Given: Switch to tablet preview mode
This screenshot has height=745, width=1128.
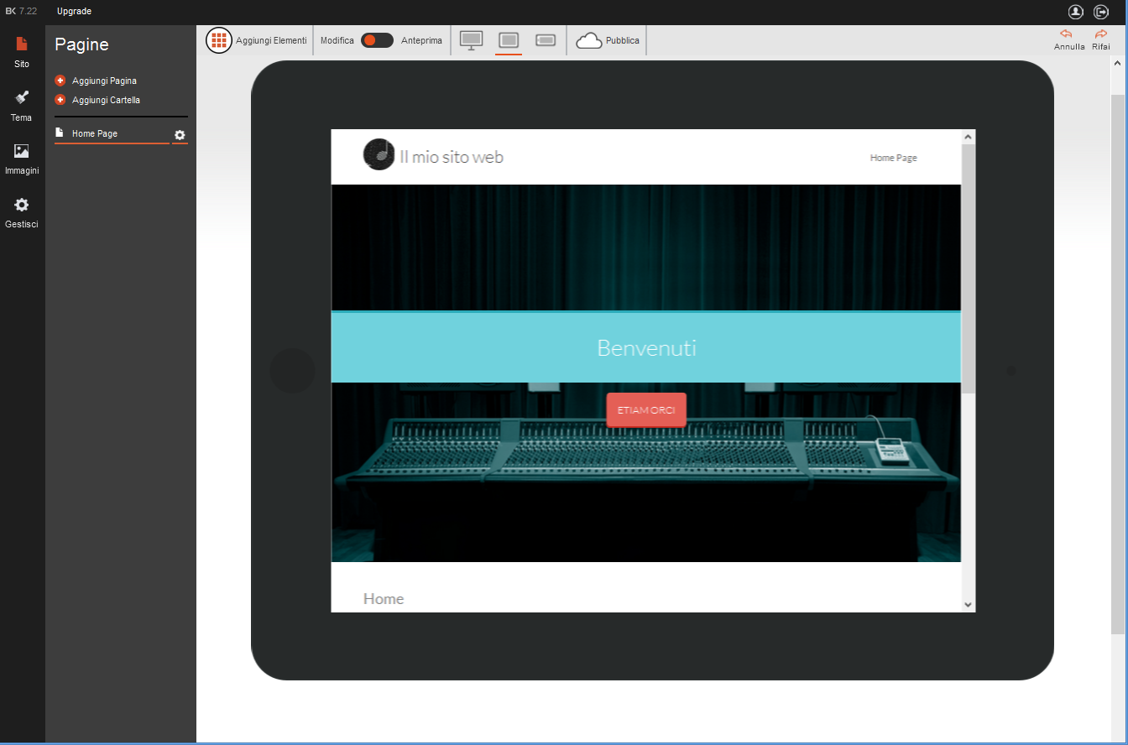Looking at the screenshot, I should (x=509, y=40).
